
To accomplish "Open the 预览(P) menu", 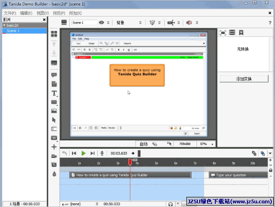I will [x=59, y=13].
